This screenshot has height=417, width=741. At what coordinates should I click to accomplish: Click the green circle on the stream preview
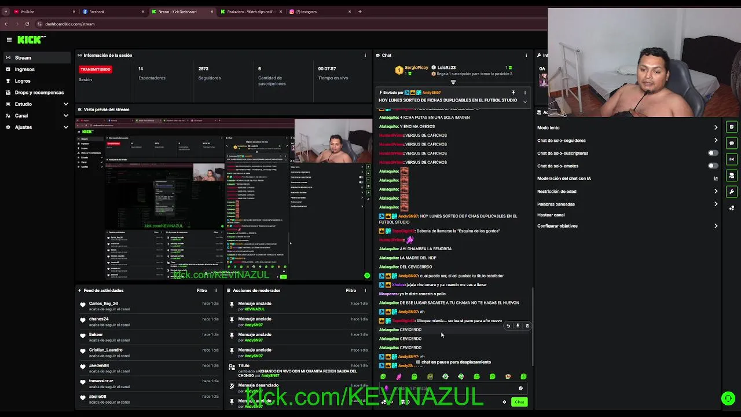pyautogui.click(x=367, y=276)
